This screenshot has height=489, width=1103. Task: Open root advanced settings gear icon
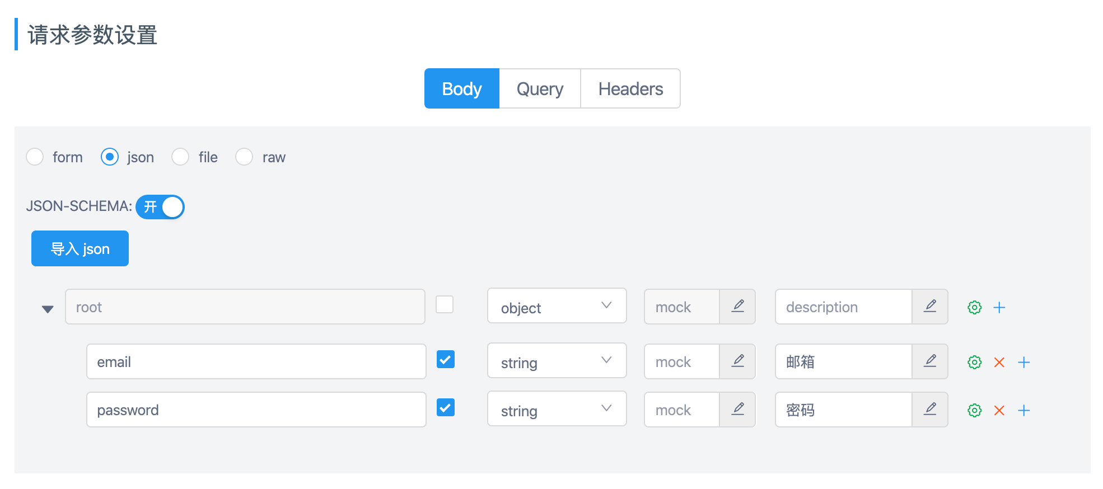[974, 307]
